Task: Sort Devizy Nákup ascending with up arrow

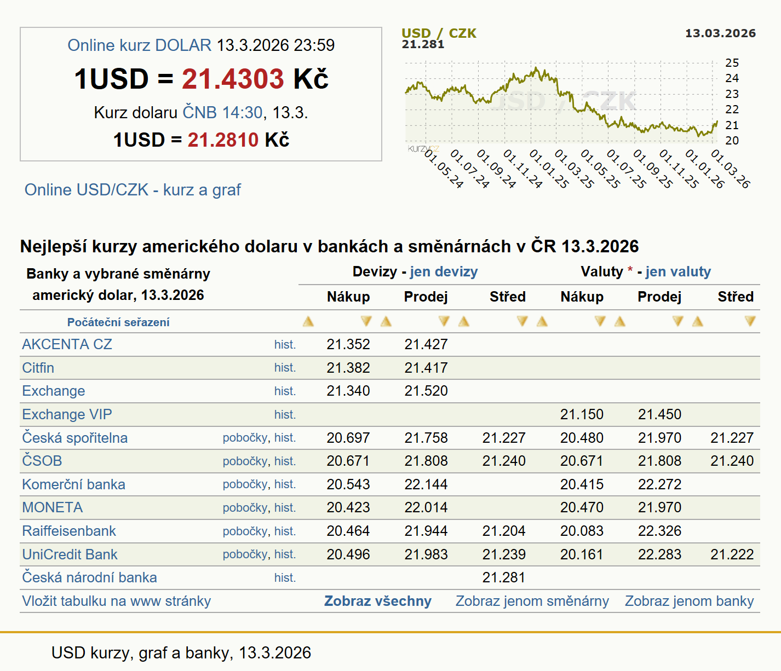Action: [308, 322]
